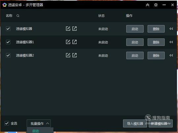The width and height of the screenshot is (178, 133).
Task: Click the 逍遥安卓 logo icon
Action: [5, 5]
